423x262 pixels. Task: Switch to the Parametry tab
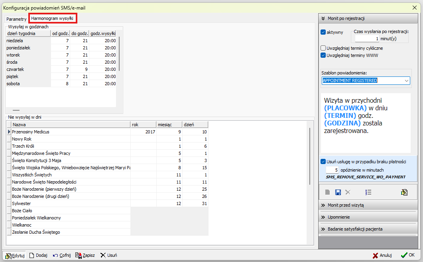(16, 19)
